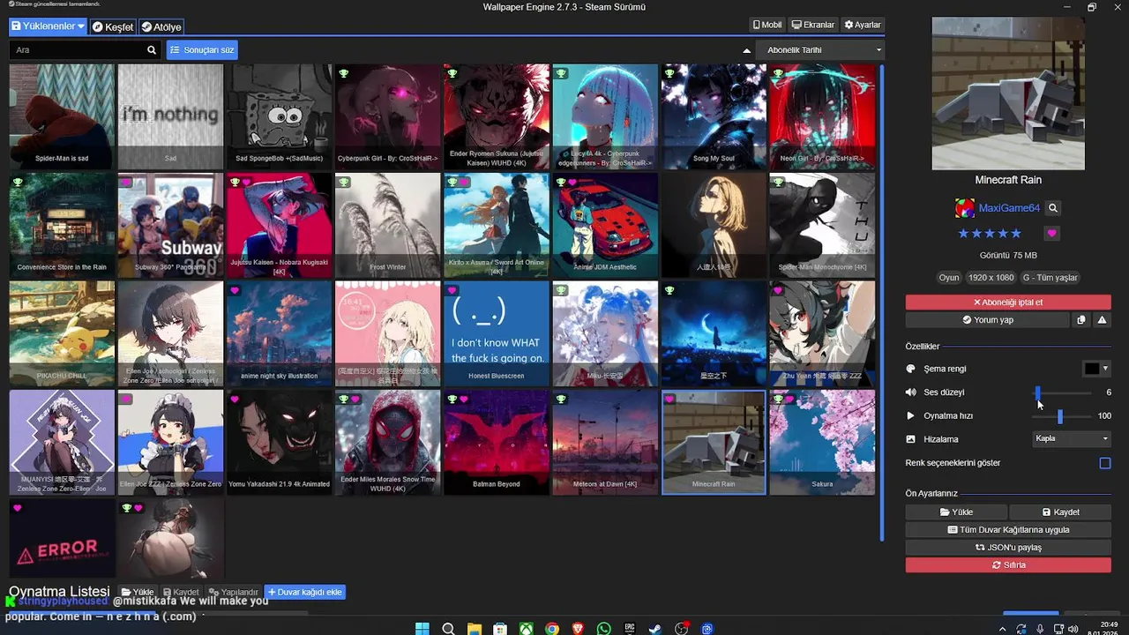Click 'Aboneliği iptal et' to unsubscribe

(1008, 303)
